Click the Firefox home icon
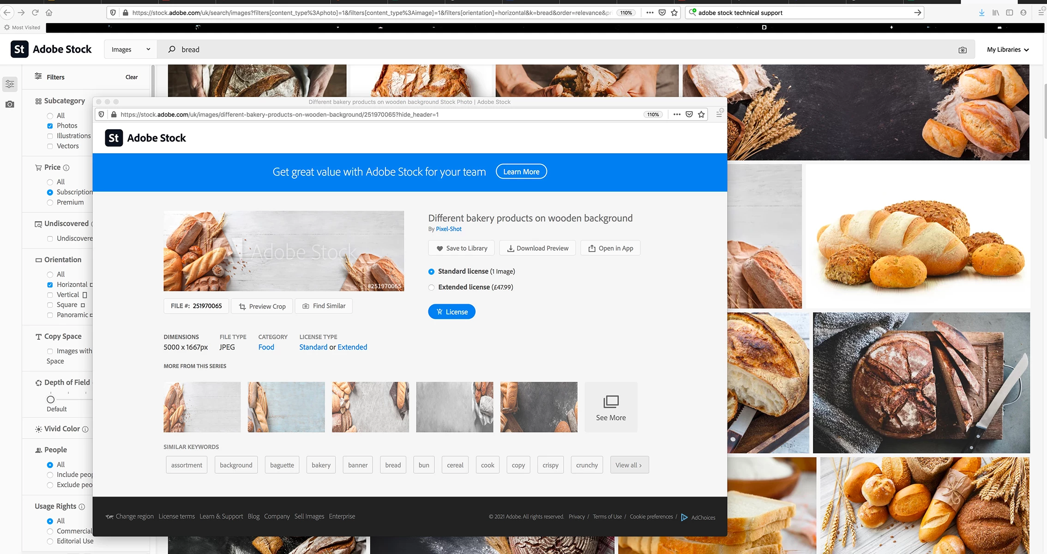This screenshot has width=1047, height=554. tap(49, 12)
